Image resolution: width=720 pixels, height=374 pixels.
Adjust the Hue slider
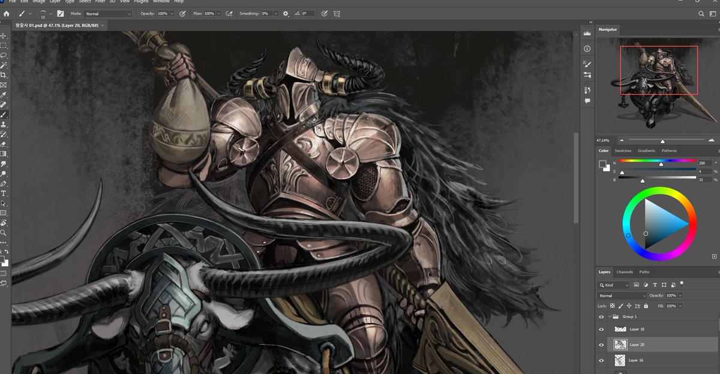point(657,161)
